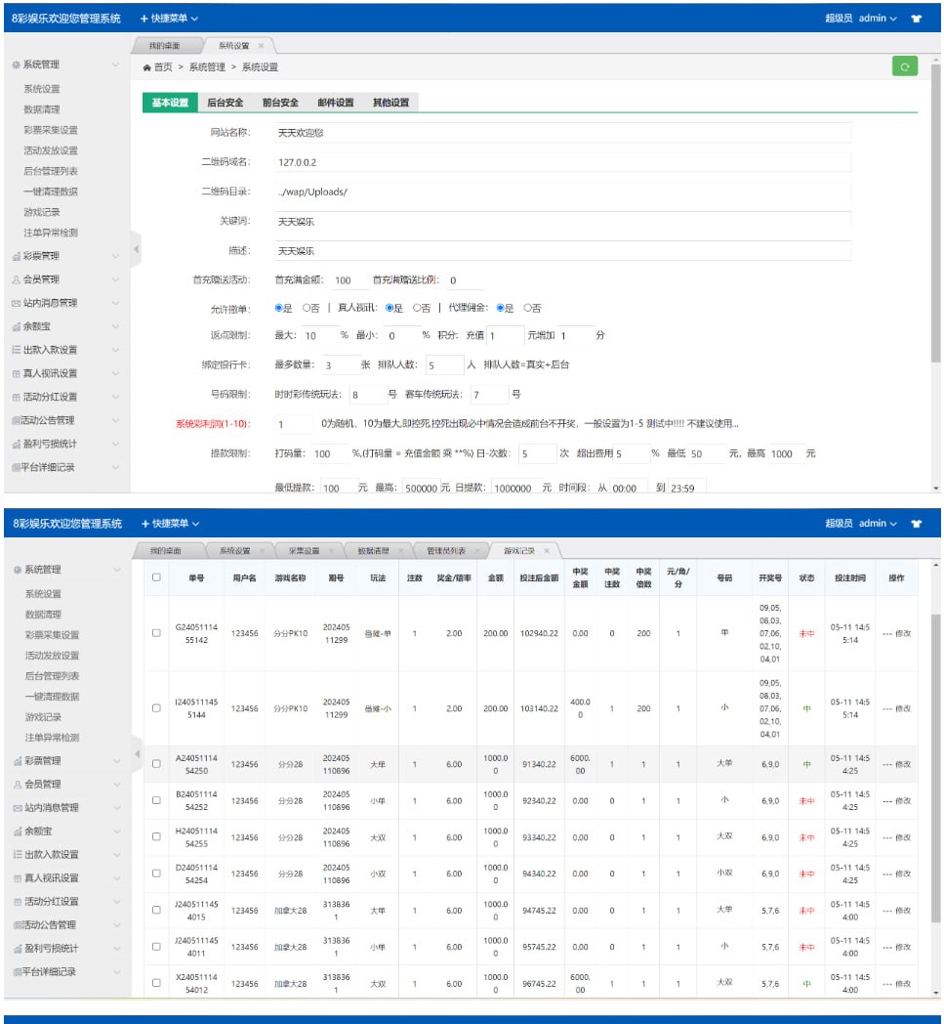Viewport: 944px width, 1024px height.
Task: Switch to the 后台安全 tab
Action: pyautogui.click(x=226, y=103)
